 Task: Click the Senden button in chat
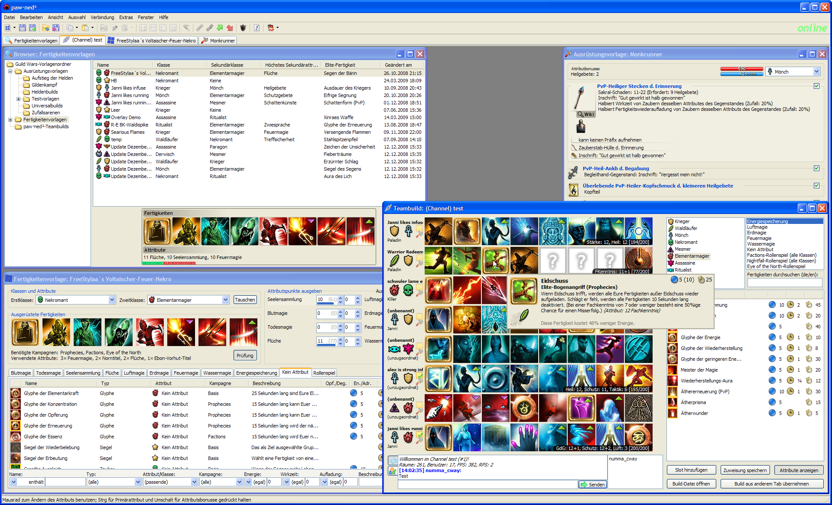coord(592,485)
